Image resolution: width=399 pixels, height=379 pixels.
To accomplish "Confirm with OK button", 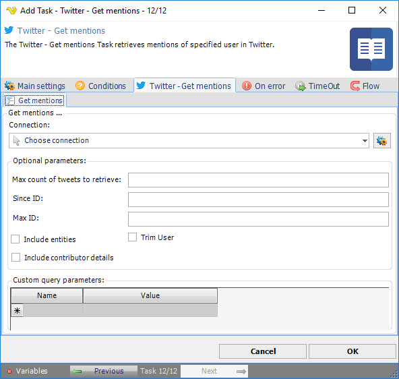I will coord(352,351).
